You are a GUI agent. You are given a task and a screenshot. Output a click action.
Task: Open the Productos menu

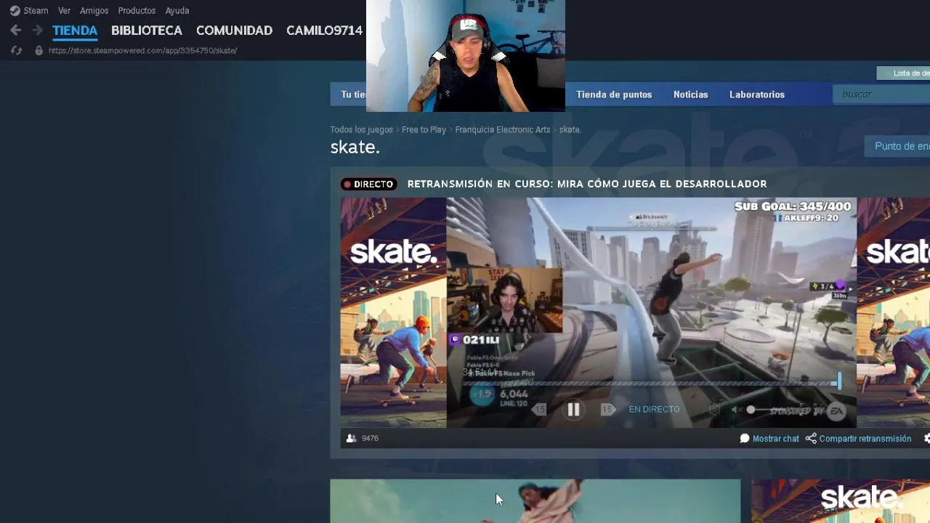[x=137, y=11]
